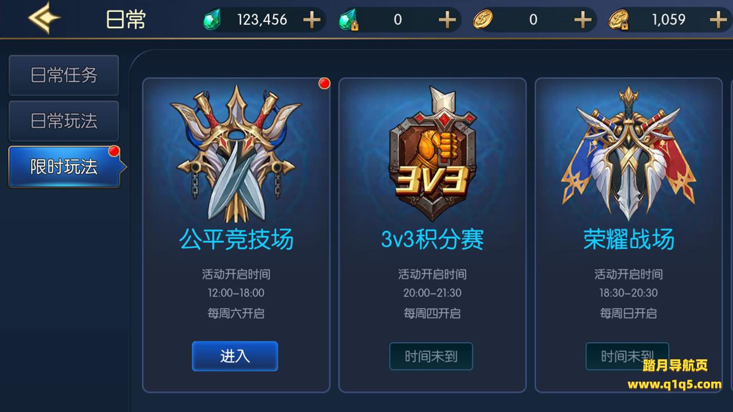Image resolution: width=733 pixels, height=412 pixels.
Task: Go back using the golden arrow icon
Action: coord(45,19)
